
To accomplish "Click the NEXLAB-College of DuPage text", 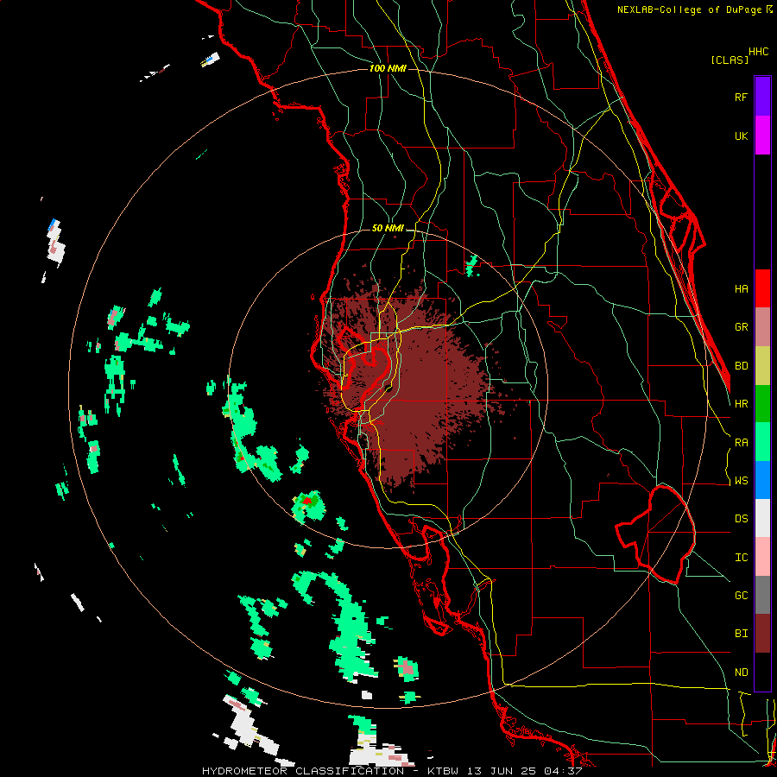I will (x=689, y=9).
